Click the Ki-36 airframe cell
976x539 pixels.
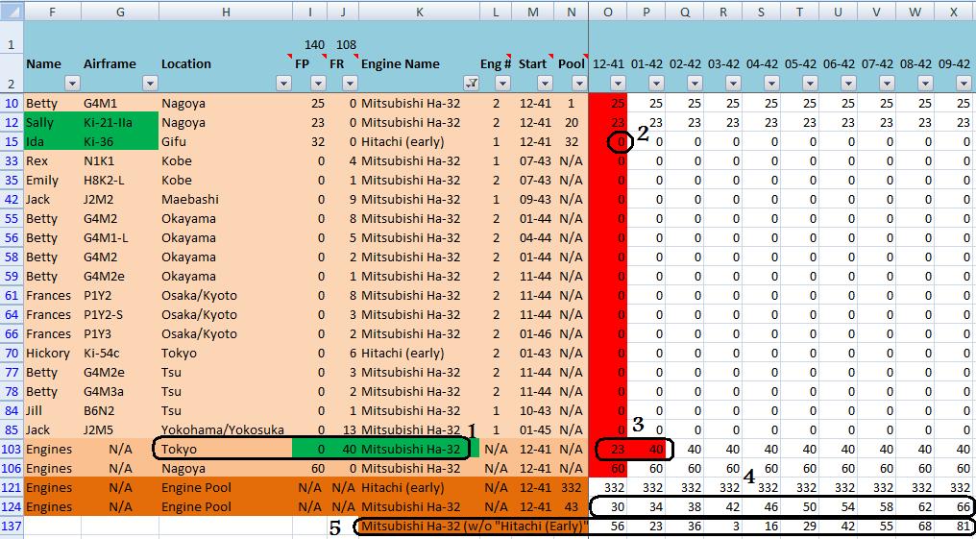120,141
